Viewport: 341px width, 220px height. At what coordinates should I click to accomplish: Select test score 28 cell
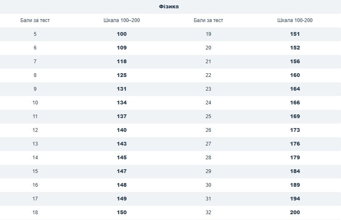208,158
